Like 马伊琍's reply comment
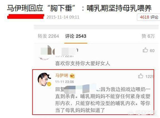Image resolution: width=160 pixels, height=118 pixels. tap(141, 76)
